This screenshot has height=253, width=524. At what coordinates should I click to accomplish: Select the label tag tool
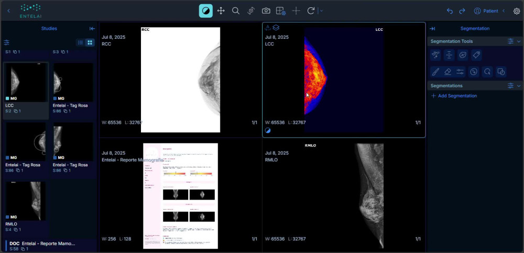click(x=476, y=55)
